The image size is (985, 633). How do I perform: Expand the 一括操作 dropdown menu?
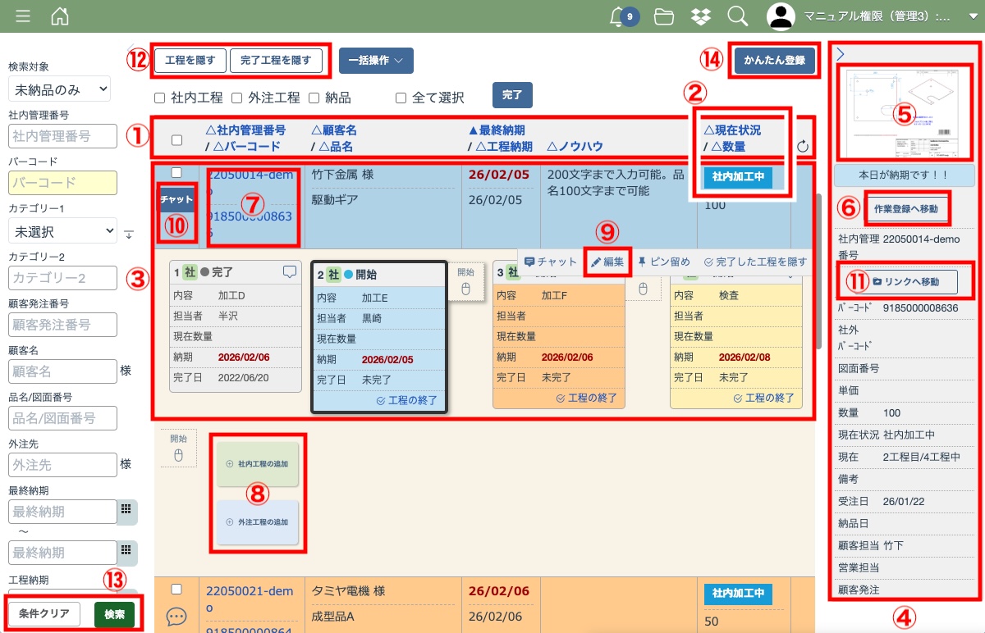point(375,61)
